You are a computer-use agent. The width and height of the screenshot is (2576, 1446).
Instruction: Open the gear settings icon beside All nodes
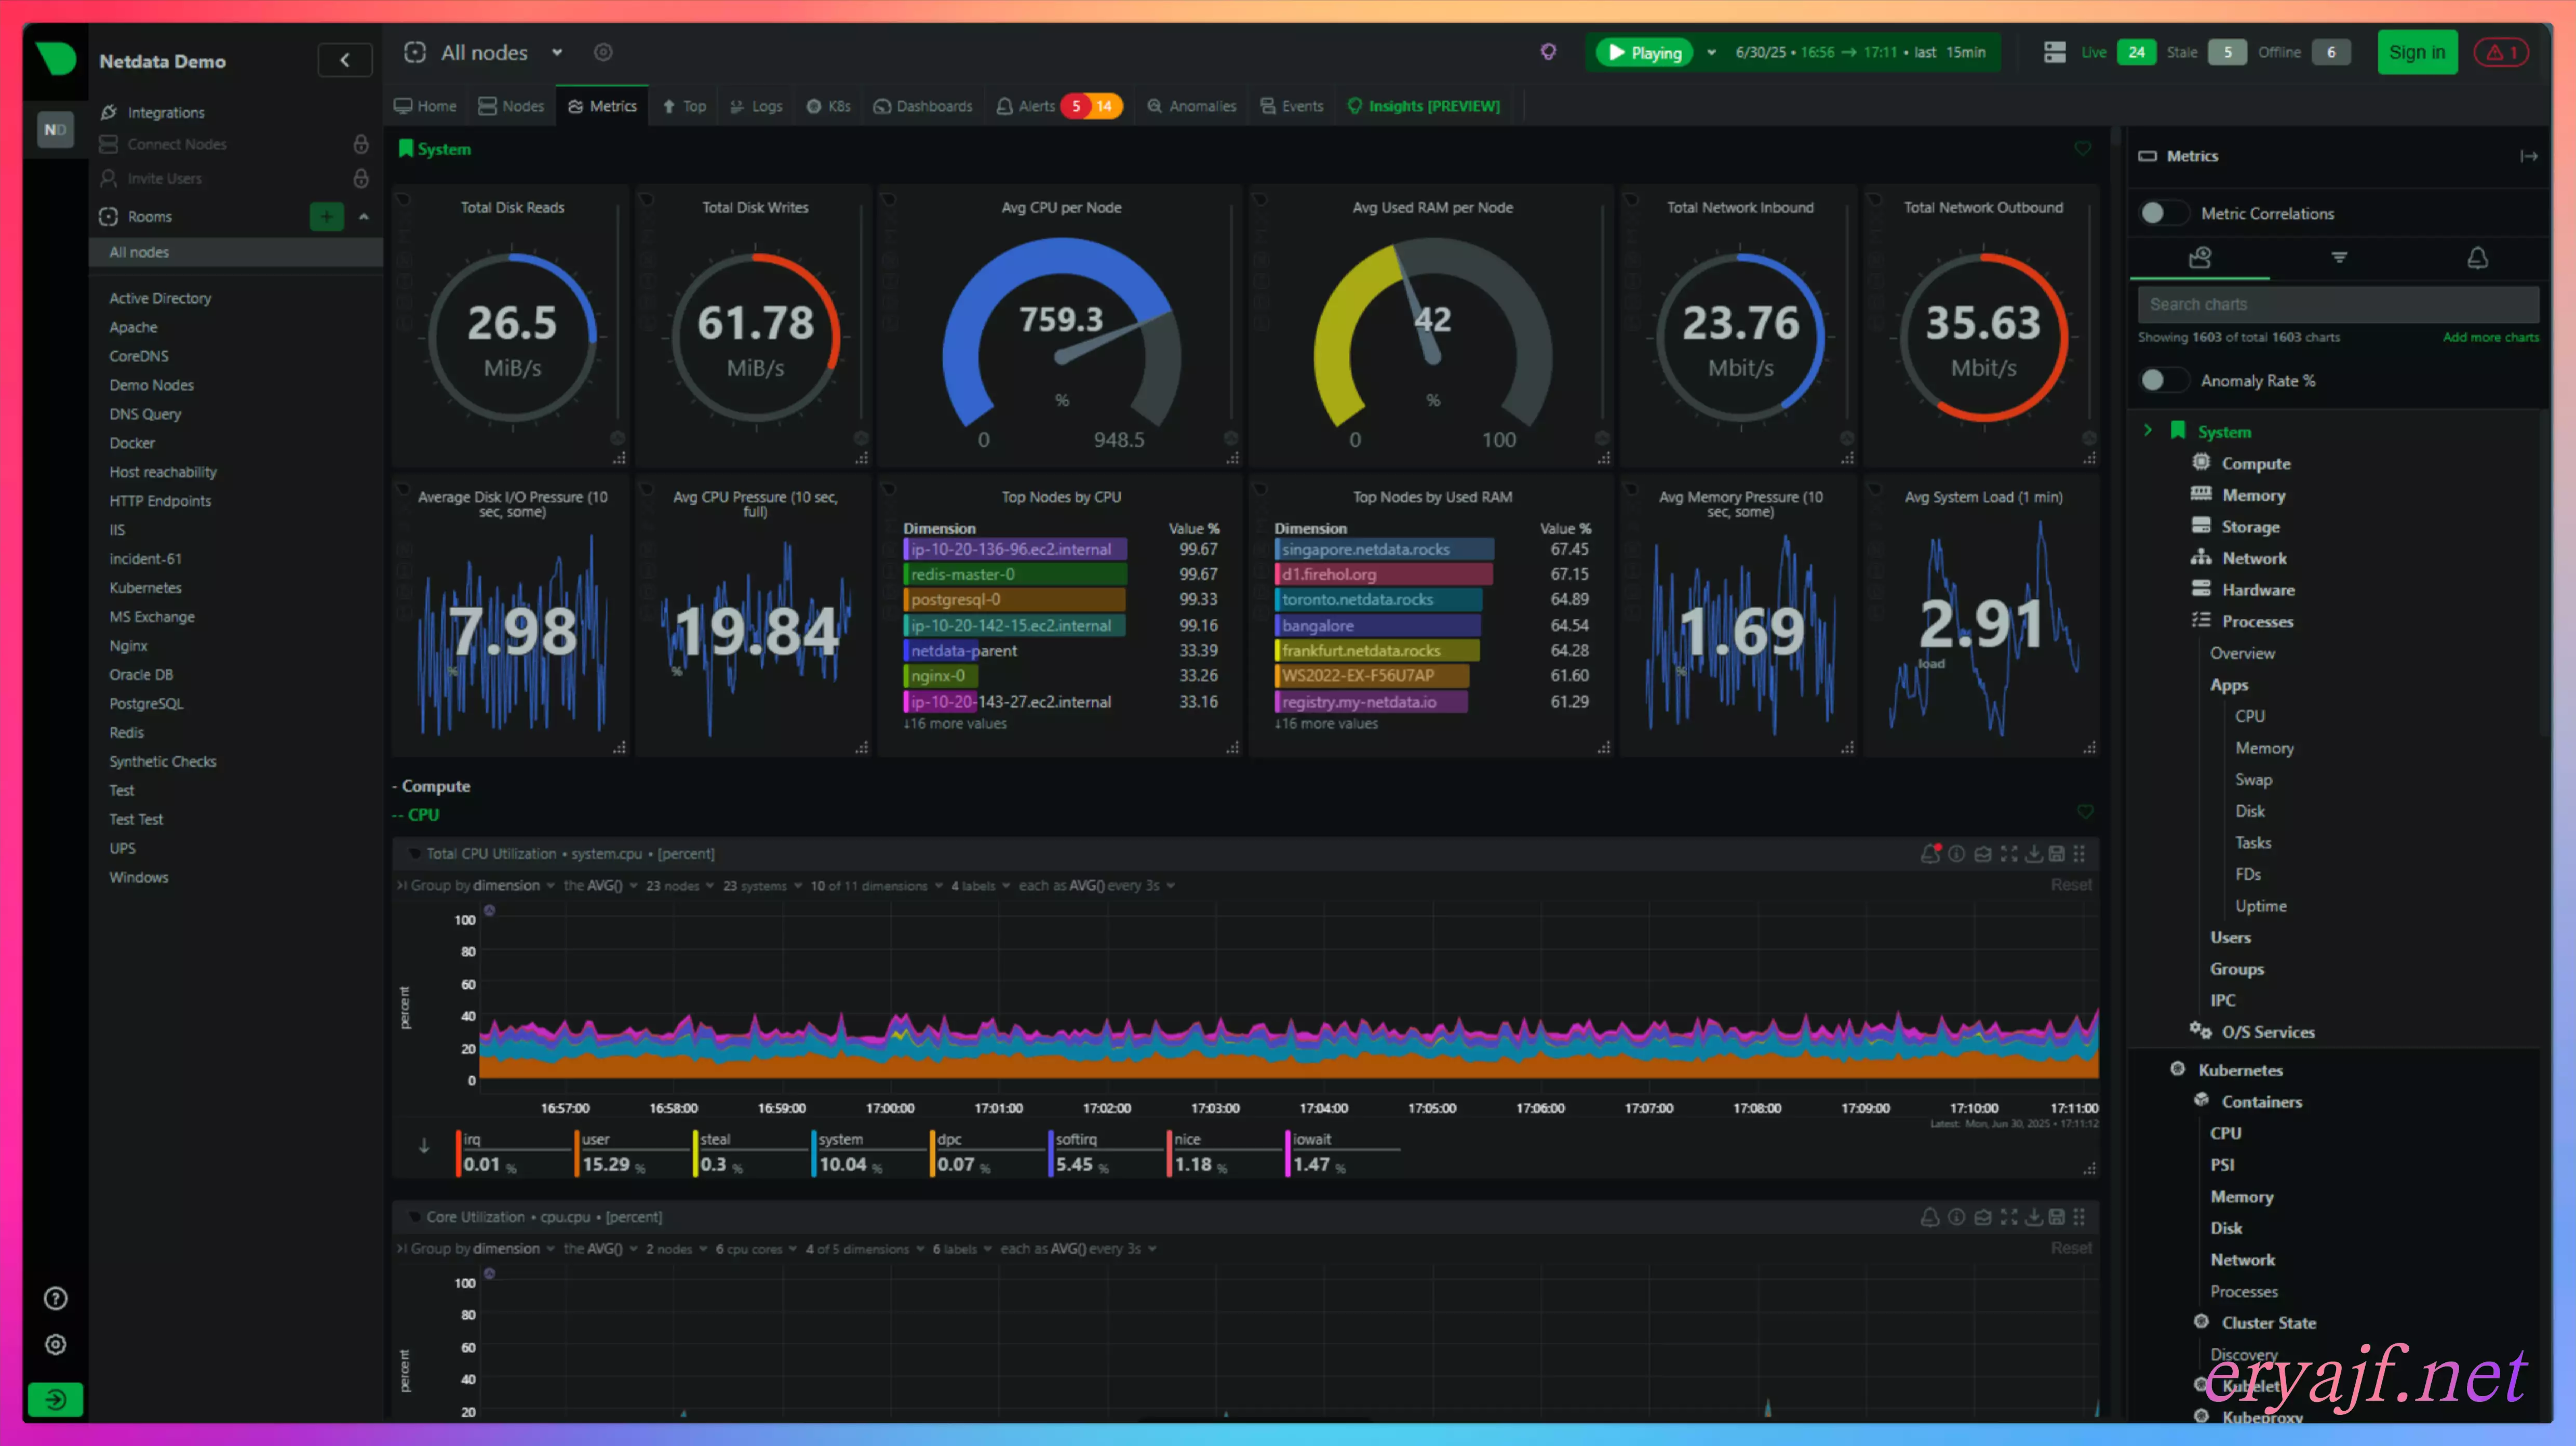coord(603,52)
